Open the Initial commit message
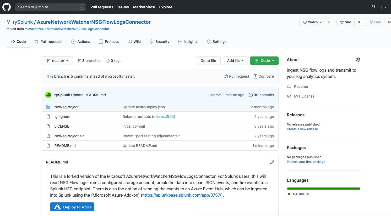Screen dimensions: 391x216 pos(134,126)
